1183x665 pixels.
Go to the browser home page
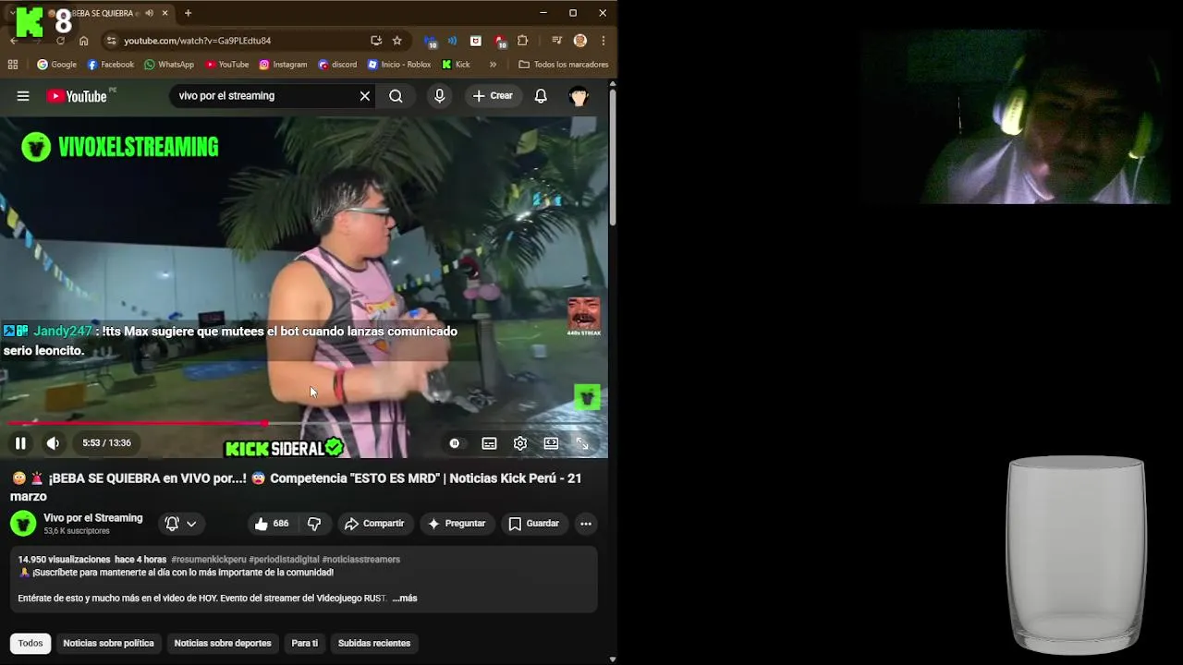pos(84,41)
